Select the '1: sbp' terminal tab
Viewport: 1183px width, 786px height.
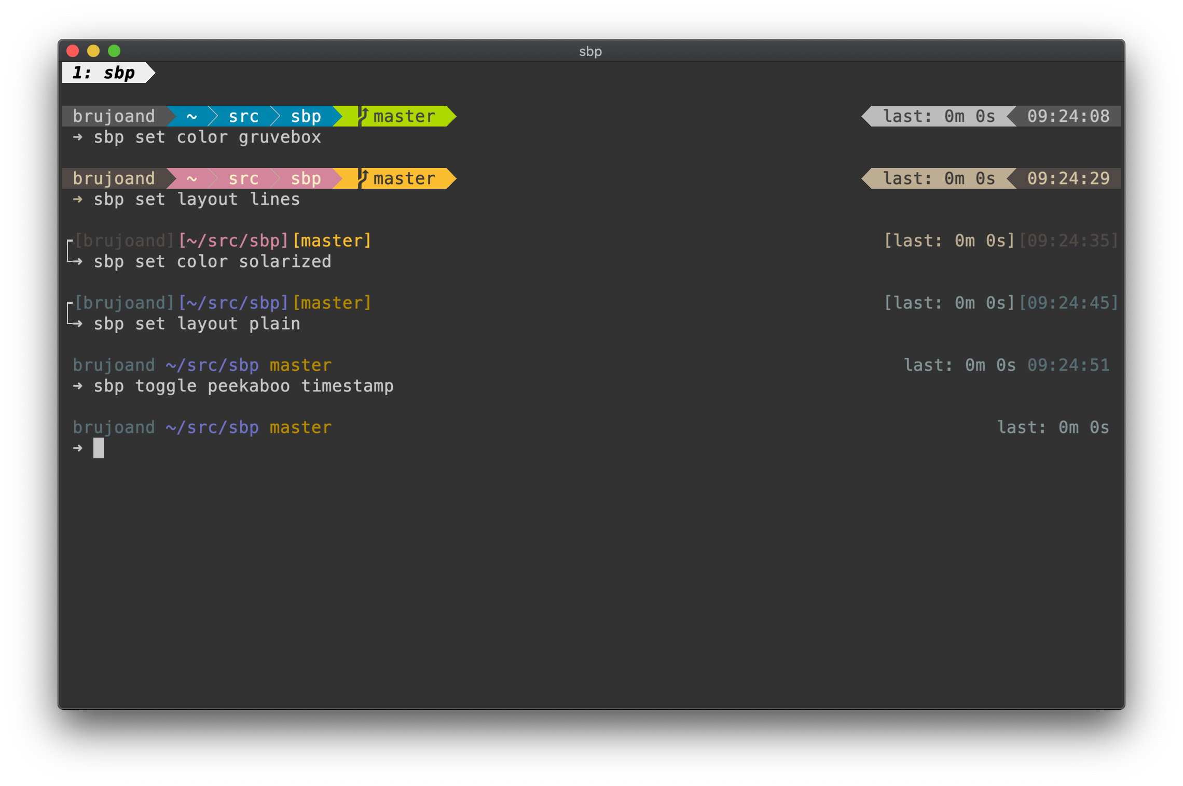tap(104, 73)
